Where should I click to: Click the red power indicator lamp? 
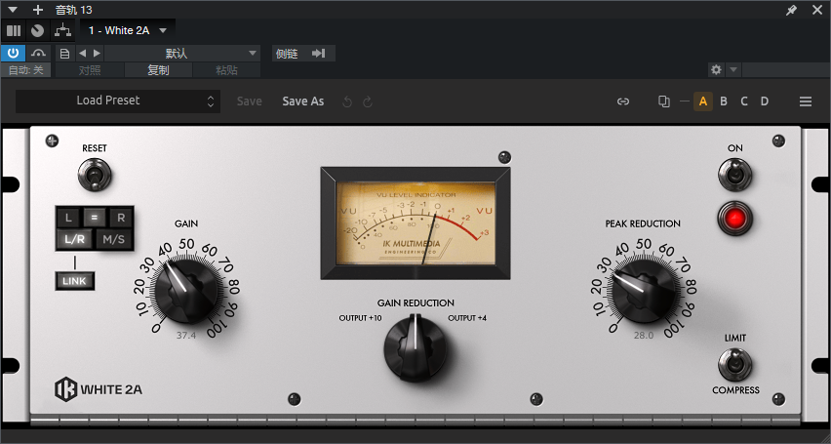tap(735, 219)
